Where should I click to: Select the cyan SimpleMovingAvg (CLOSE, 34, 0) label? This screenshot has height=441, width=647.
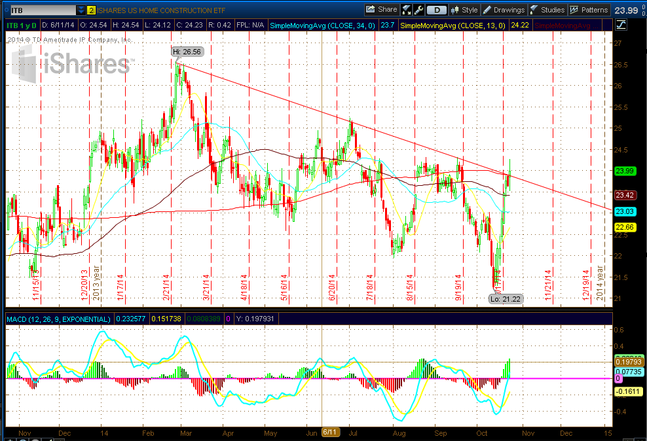click(322, 26)
